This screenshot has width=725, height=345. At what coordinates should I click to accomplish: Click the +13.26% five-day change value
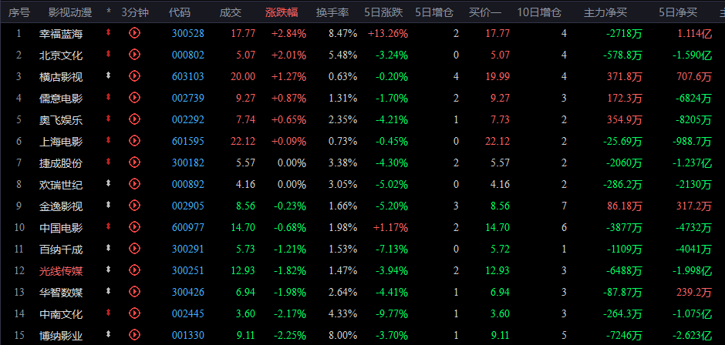coord(388,33)
